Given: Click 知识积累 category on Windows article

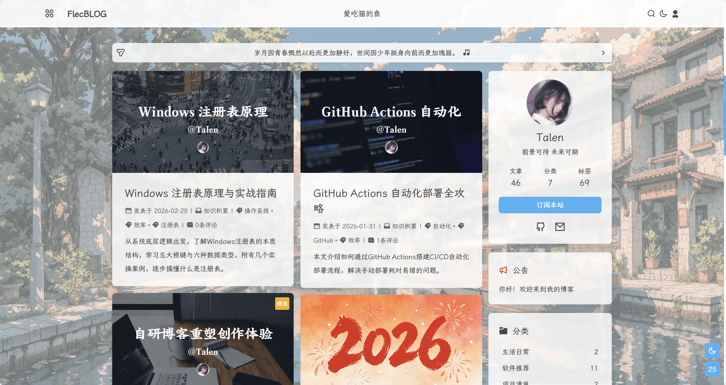Looking at the screenshot, I should [x=216, y=211].
